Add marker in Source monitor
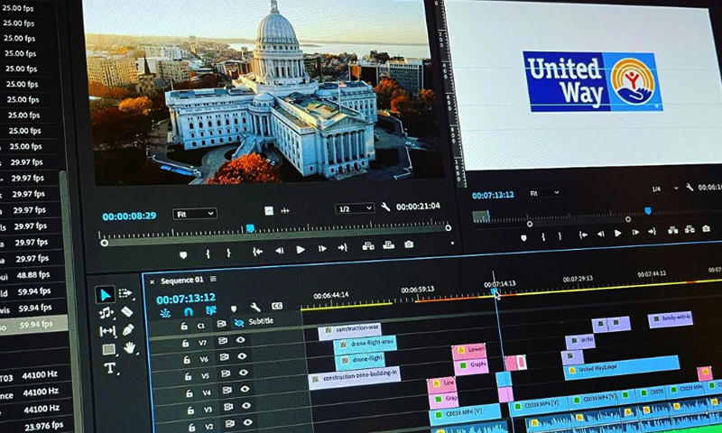 183,254
